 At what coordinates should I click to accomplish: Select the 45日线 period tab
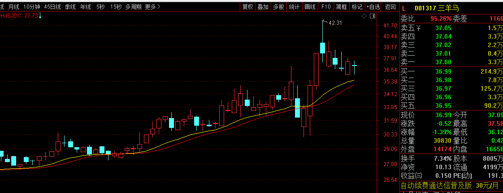(52, 7)
